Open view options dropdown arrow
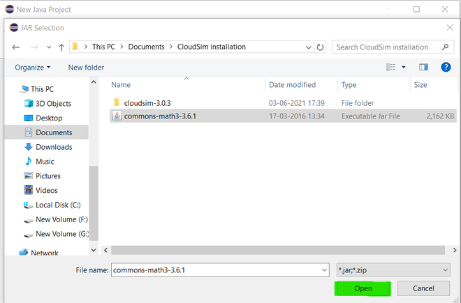Screen dimensions: 461x303 tap(404, 67)
